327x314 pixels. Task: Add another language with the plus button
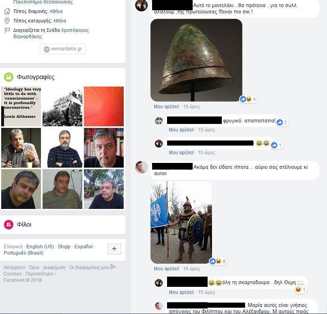click(x=114, y=249)
